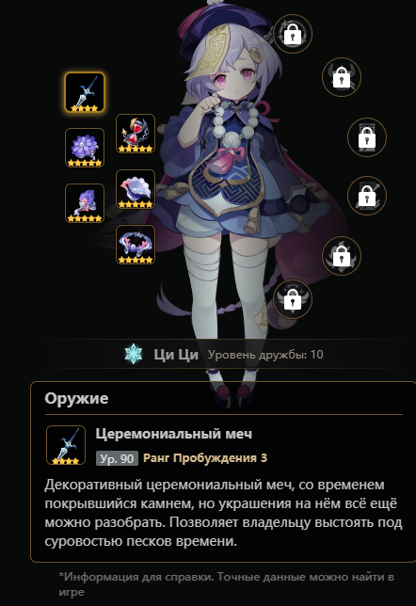The image size is (416, 606).
Task: Click the character name Ци Ци
Action: click(x=176, y=355)
